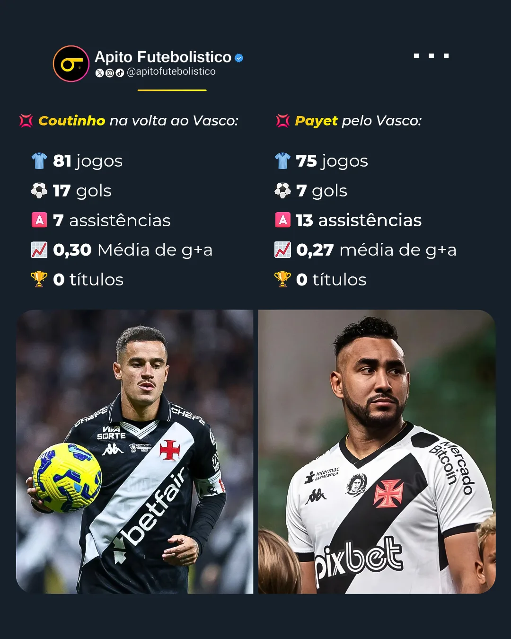Screen dimensions: 511x639
Task: Click the chart icon beside 0,30 Média
Action: pyautogui.click(x=39, y=249)
